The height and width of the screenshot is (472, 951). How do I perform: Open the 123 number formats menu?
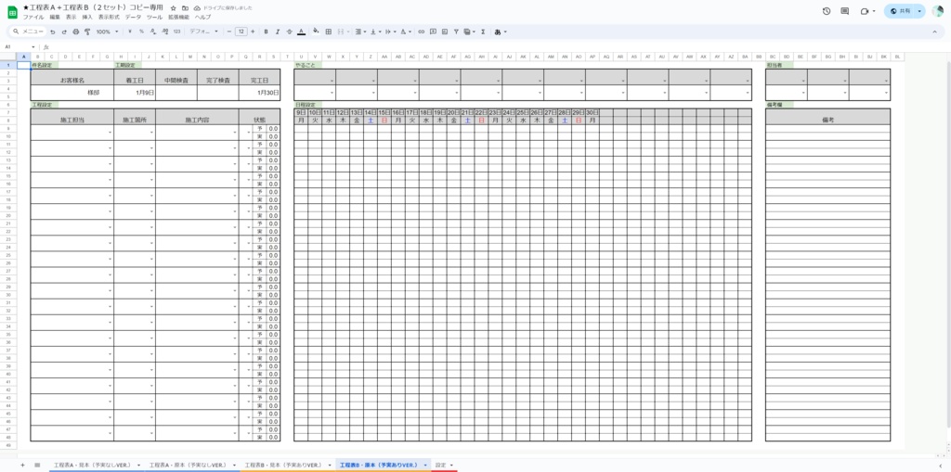tap(176, 32)
